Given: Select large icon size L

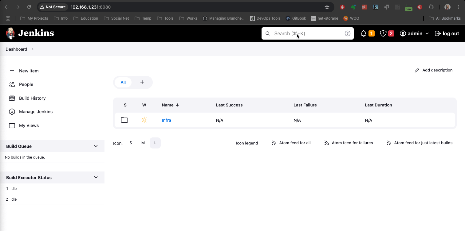Looking at the screenshot, I should [155, 143].
